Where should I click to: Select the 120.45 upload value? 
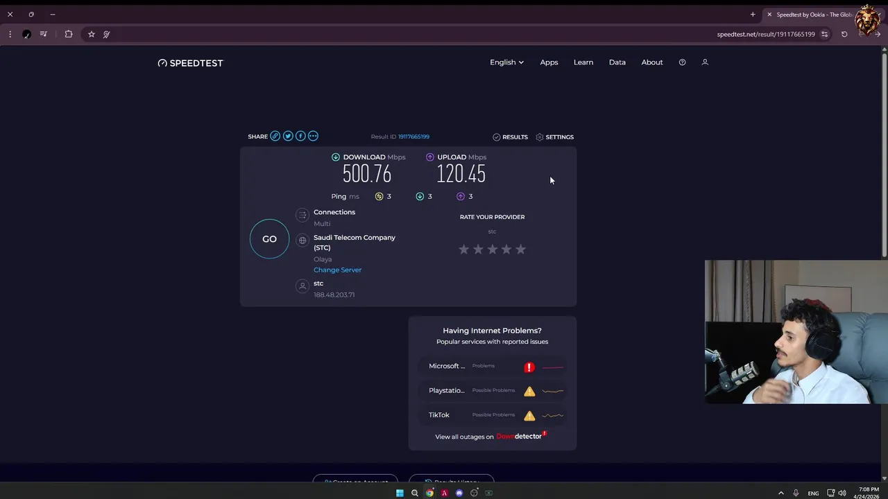[461, 175]
